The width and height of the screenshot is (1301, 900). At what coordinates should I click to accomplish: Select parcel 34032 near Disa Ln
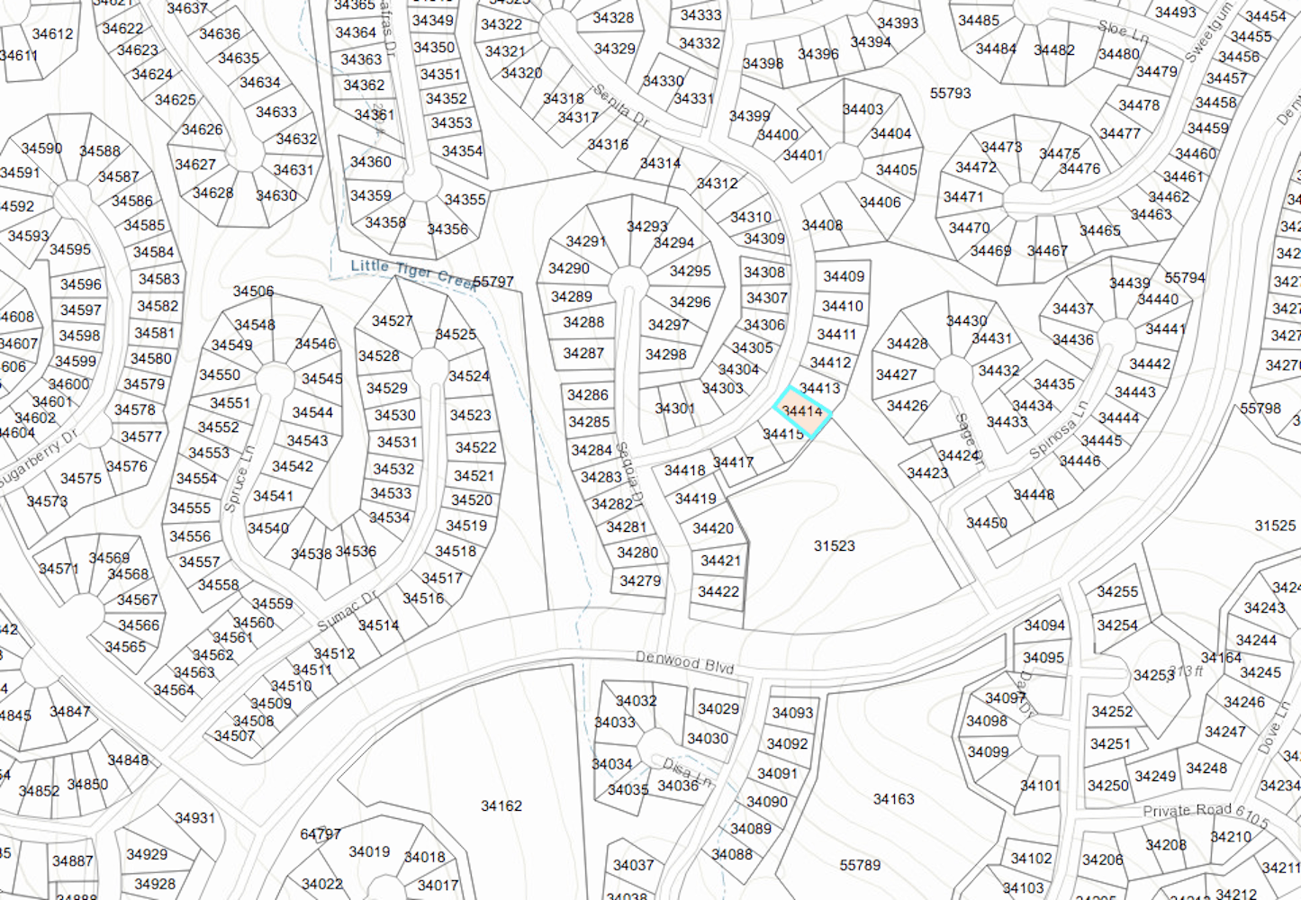(x=637, y=700)
